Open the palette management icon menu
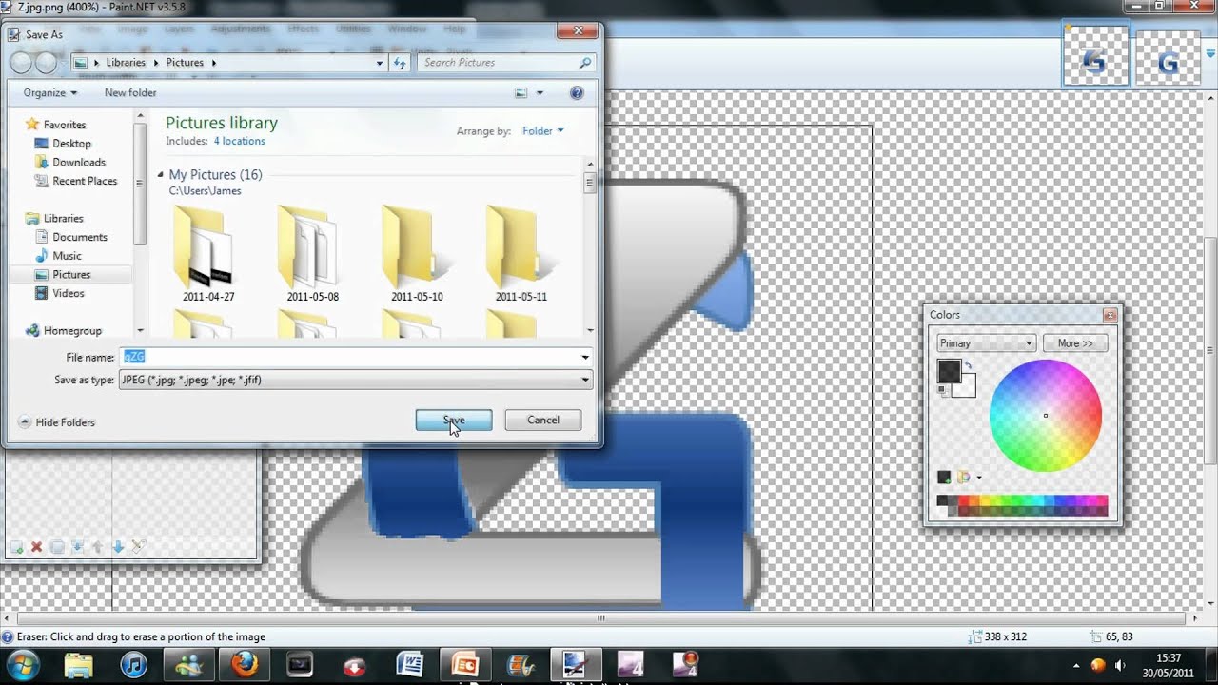Image resolution: width=1218 pixels, height=685 pixels. 964,478
